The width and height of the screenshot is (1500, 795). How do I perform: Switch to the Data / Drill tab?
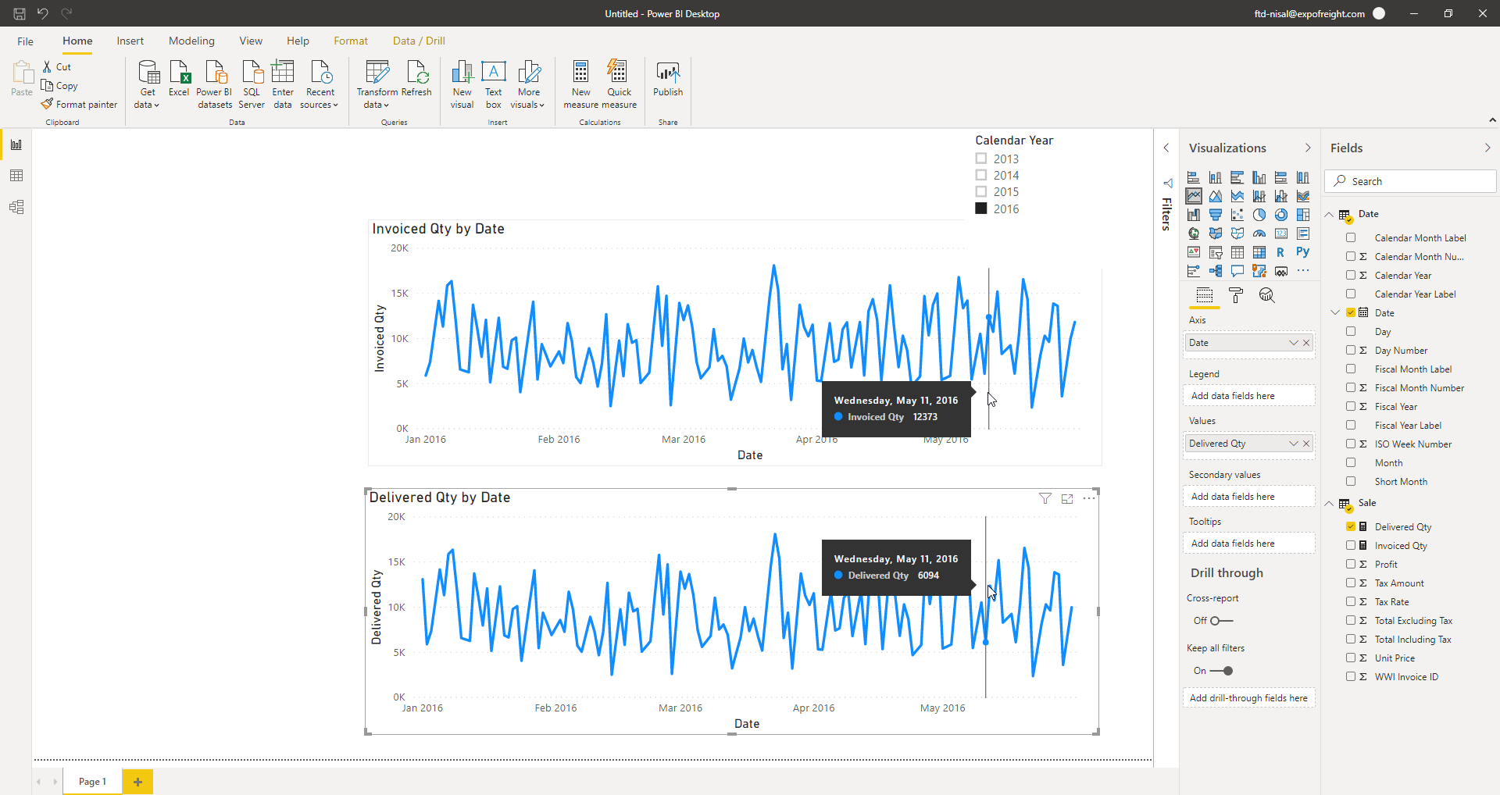419,41
